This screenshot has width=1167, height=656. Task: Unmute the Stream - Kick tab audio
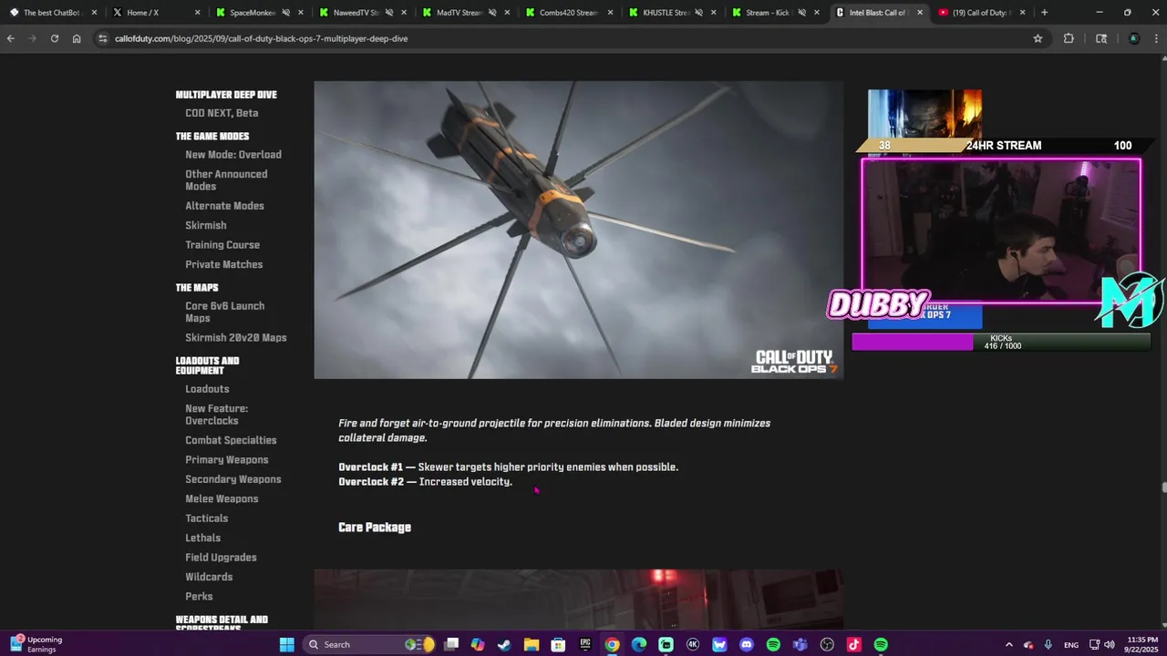[x=801, y=13]
